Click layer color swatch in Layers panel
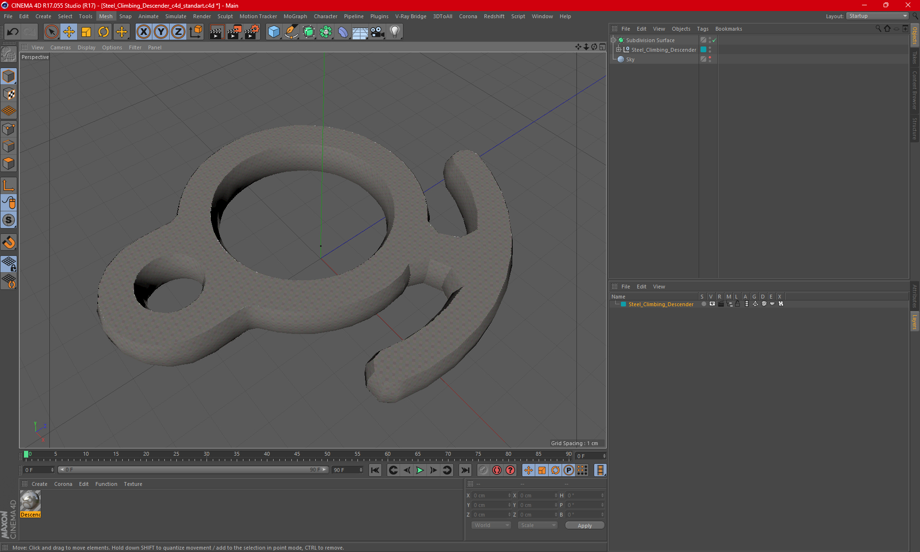This screenshot has width=920, height=552. point(623,304)
